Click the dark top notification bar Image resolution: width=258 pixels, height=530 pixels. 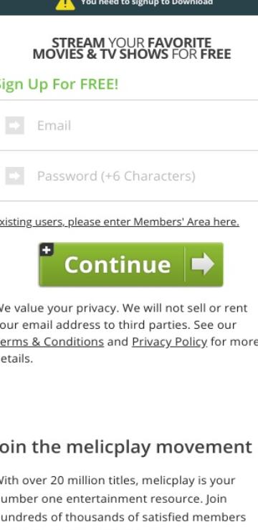tap(129, 7)
